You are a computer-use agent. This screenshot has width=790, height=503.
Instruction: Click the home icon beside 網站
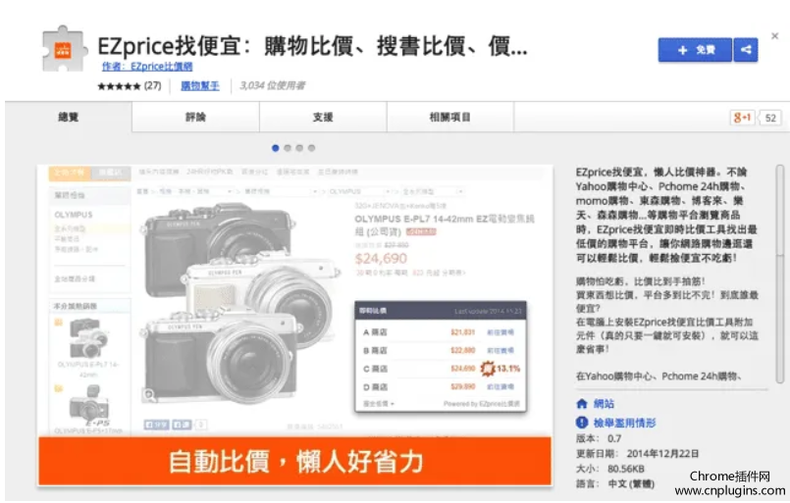point(582,404)
